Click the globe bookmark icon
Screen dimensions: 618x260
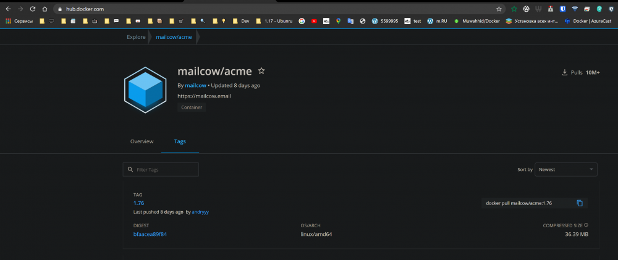tap(363, 21)
